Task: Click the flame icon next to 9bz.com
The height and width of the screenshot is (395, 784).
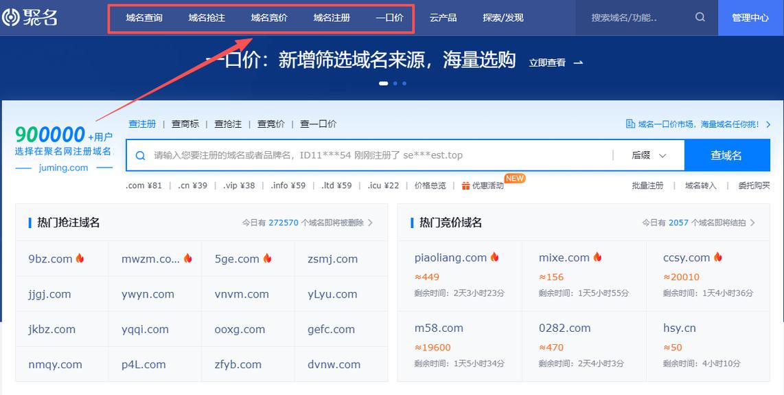Action: pos(80,258)
